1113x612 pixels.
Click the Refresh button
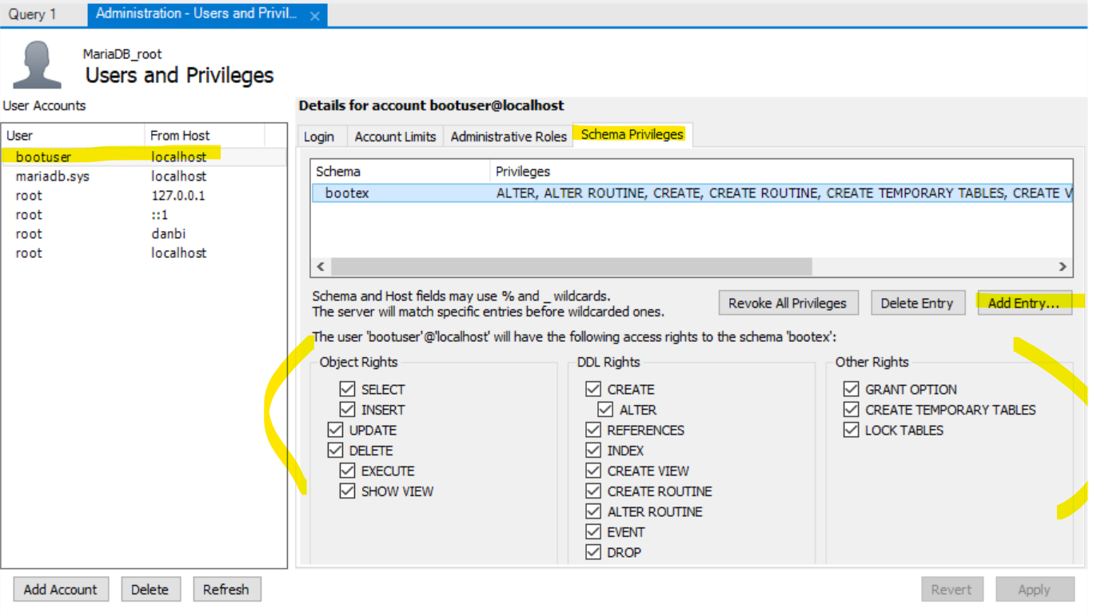226,590
